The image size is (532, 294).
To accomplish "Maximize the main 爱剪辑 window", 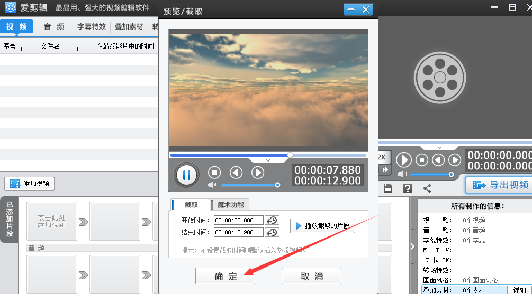I will [x=512, y=7].
